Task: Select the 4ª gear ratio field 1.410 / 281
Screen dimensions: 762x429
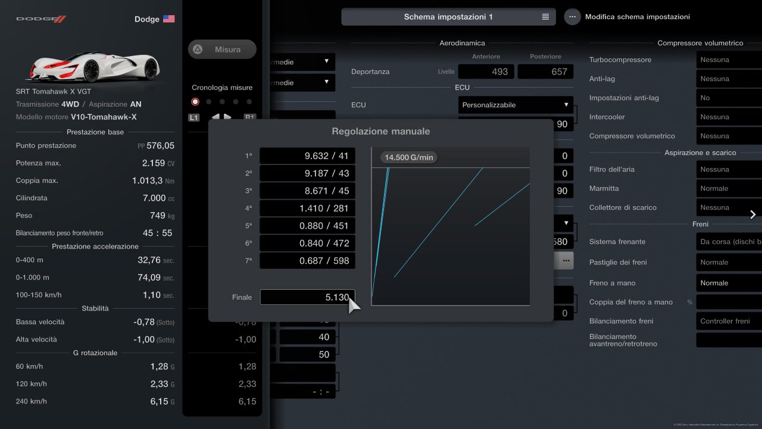Action: click(307, 209)
